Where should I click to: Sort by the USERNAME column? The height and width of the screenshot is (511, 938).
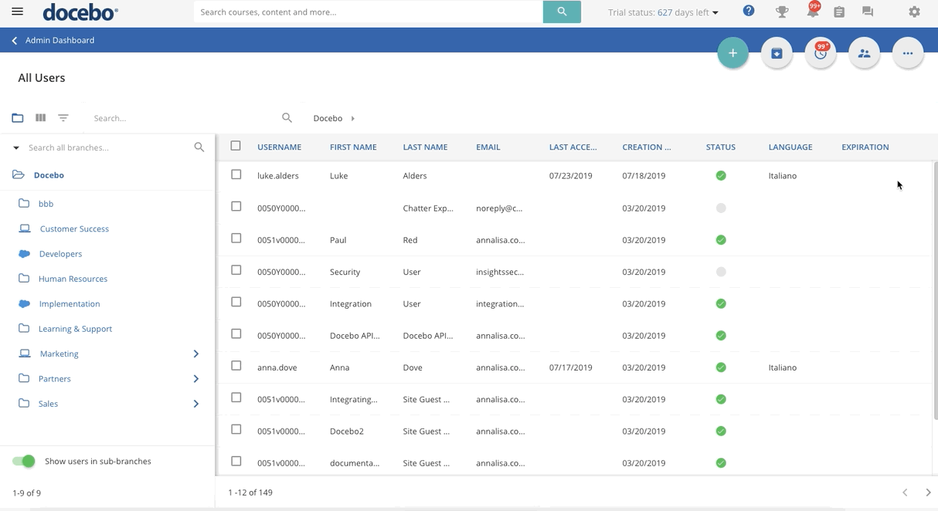[x=279, y=147]
